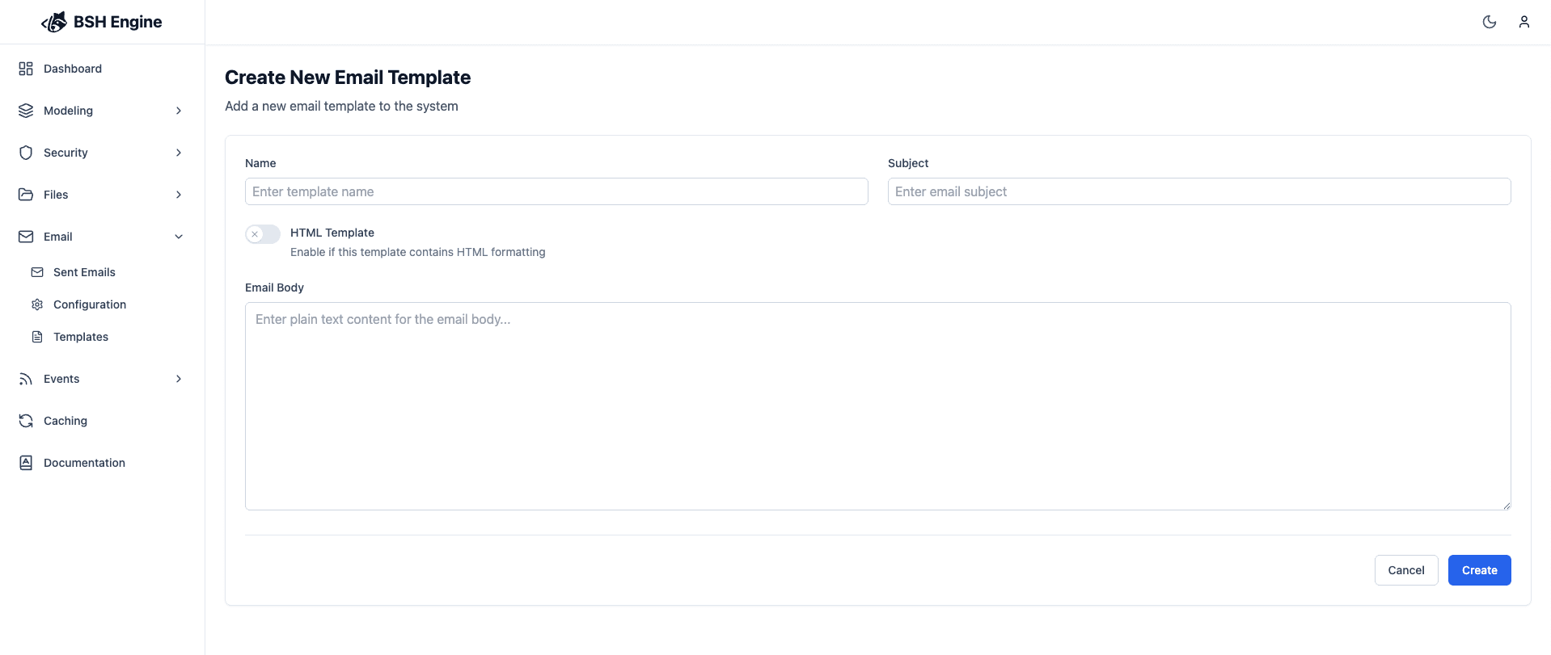Viewport: 1551px width, 655px height.
Task: Click the user profile icon
Action: tap(1524, 22)
